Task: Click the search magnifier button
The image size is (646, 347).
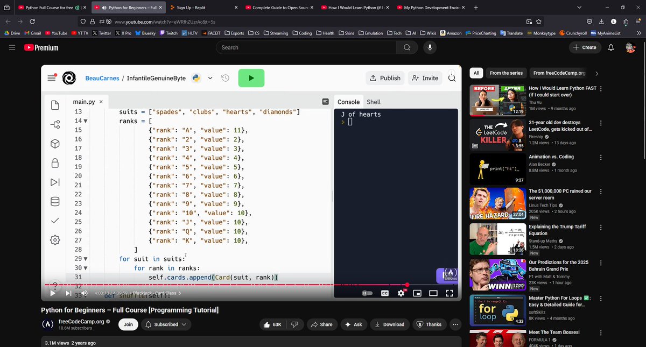Action: click(x=406, y=47)
